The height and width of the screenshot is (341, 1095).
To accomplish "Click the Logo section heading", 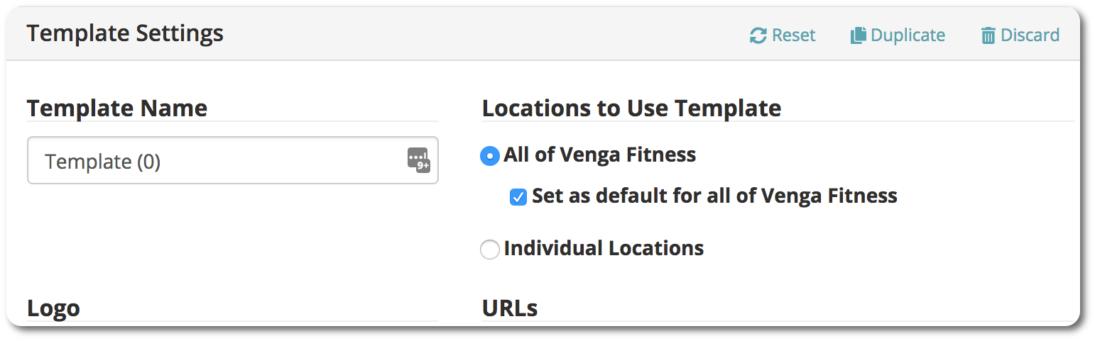I will pyautogui.click(x=53, y=308).
